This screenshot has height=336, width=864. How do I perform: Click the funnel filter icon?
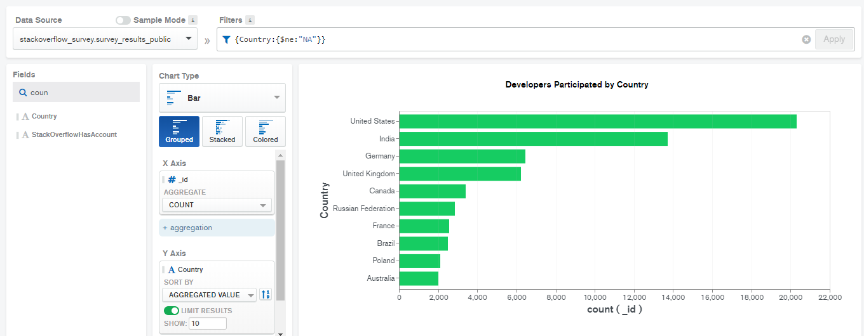pyautogui.click(x=227, y=39)
